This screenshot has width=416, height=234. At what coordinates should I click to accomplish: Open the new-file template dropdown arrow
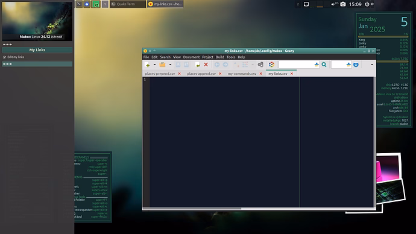[x=154, y=65]
